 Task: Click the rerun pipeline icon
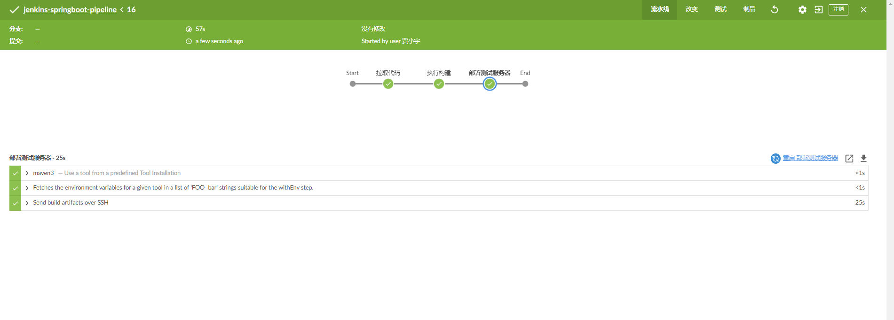[x=775, y=9]
